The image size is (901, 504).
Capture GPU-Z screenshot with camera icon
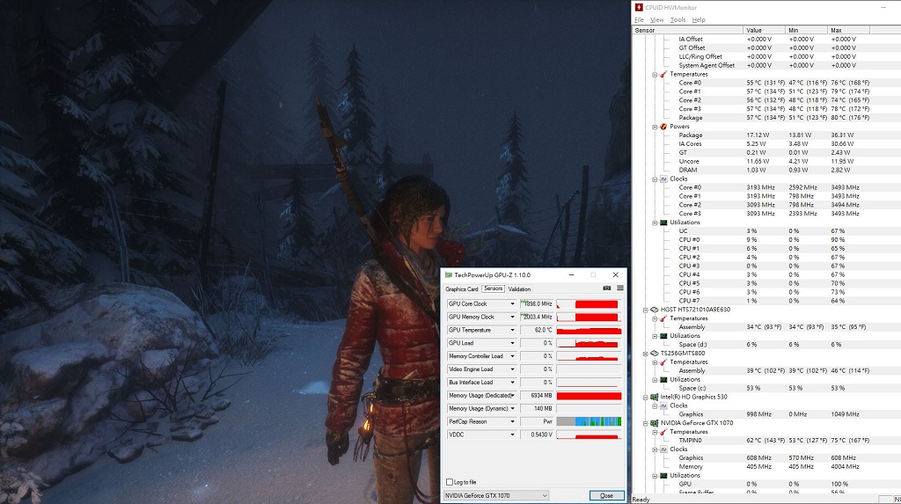tap(606, 289)
